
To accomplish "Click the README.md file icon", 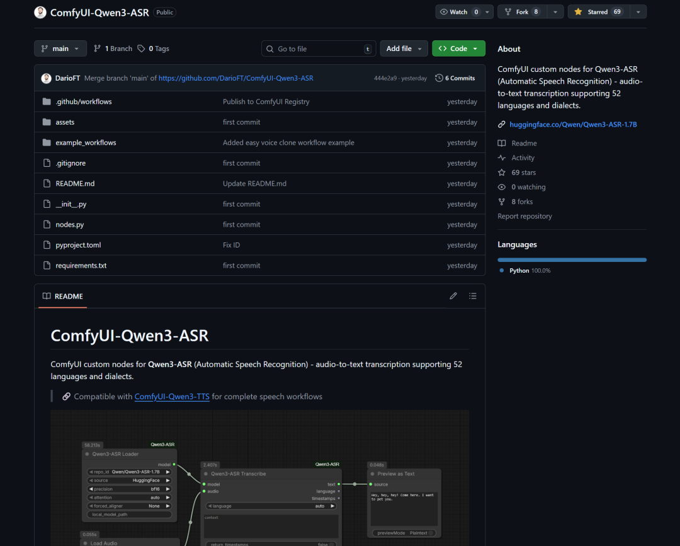I will pos(47,183).
